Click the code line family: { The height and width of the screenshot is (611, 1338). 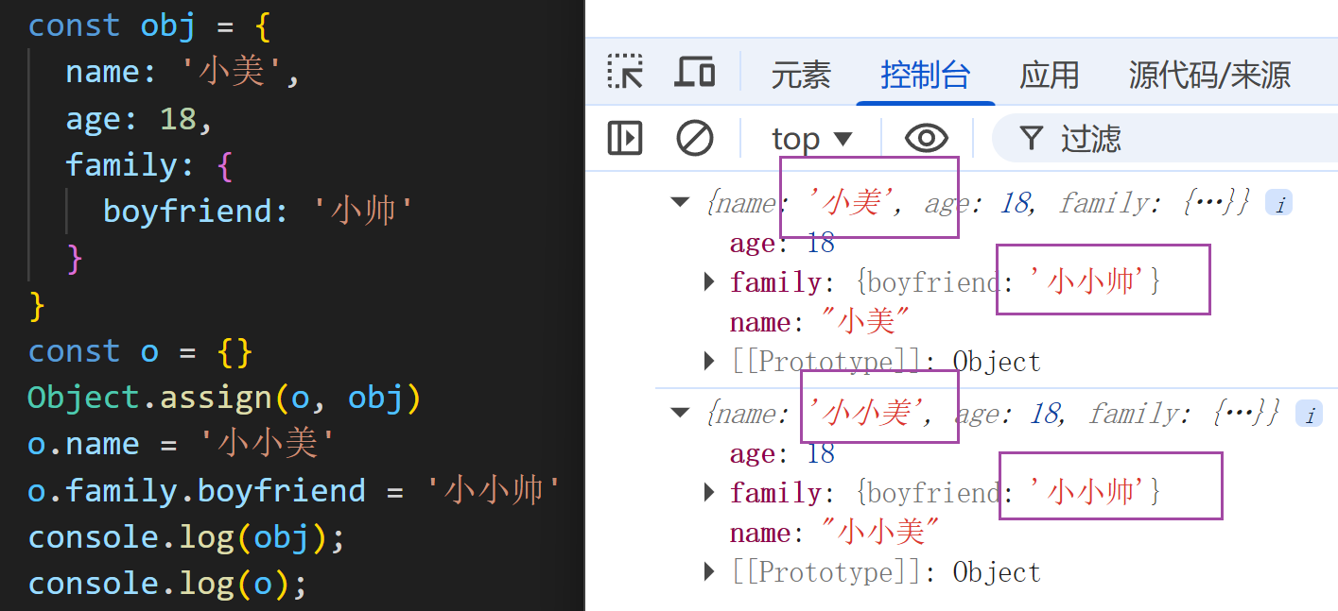tap(148, 165)
